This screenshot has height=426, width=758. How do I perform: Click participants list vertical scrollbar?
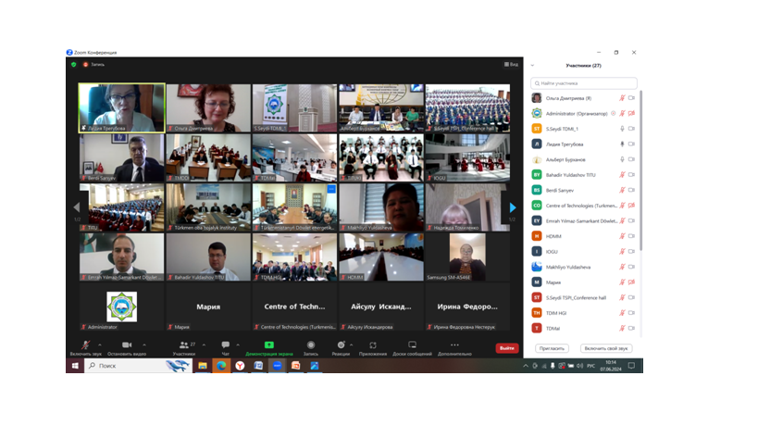641,170
